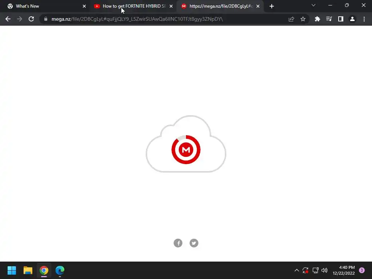Toggle the browser side panel

(341, 19)
